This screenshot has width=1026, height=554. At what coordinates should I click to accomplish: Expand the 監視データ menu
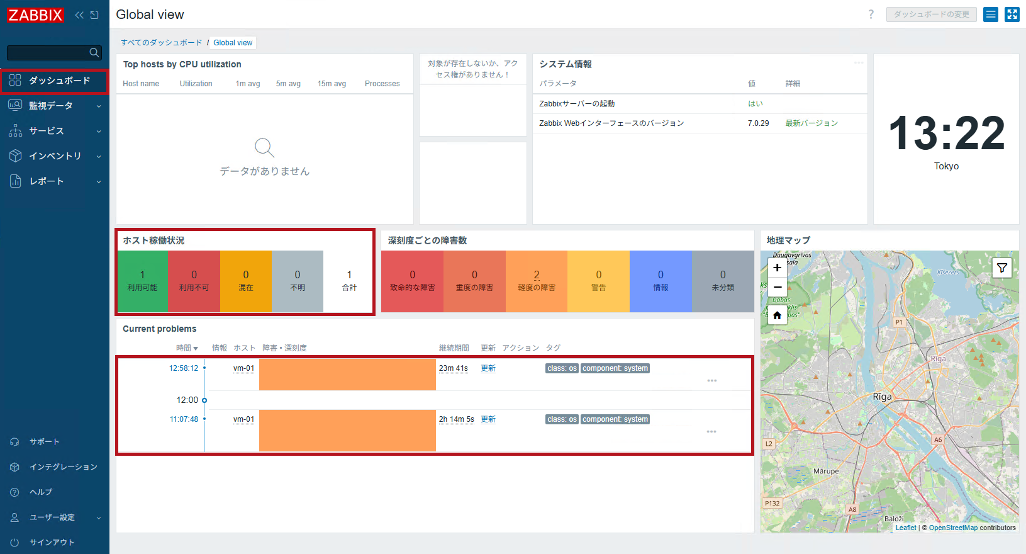click(x=55, y=106)
